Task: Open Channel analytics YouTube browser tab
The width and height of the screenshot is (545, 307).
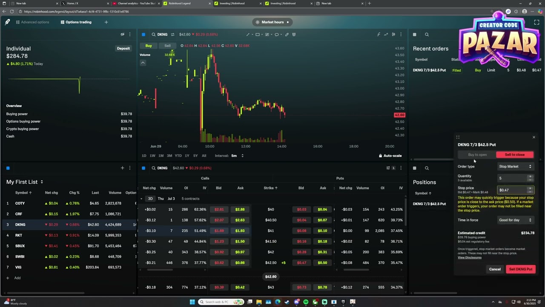Action: pos(136,3)
